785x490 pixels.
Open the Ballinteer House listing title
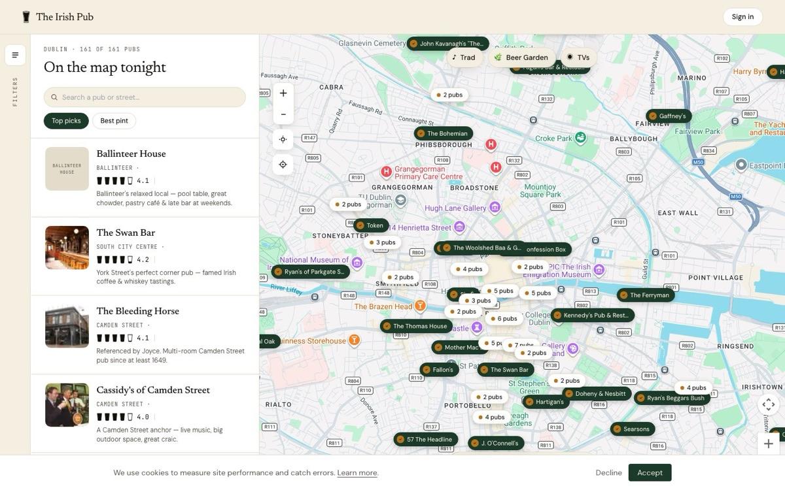(x=131, y=154)
